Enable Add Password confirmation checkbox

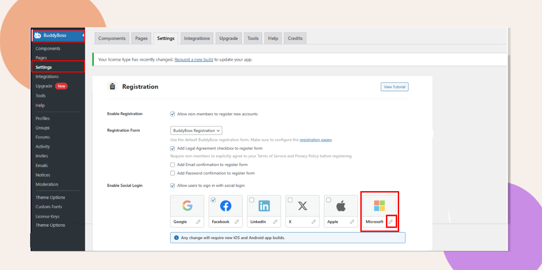tap(173, 173)
